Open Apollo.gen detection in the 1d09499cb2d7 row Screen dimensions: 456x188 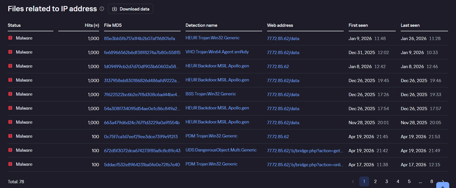[217, 66]
